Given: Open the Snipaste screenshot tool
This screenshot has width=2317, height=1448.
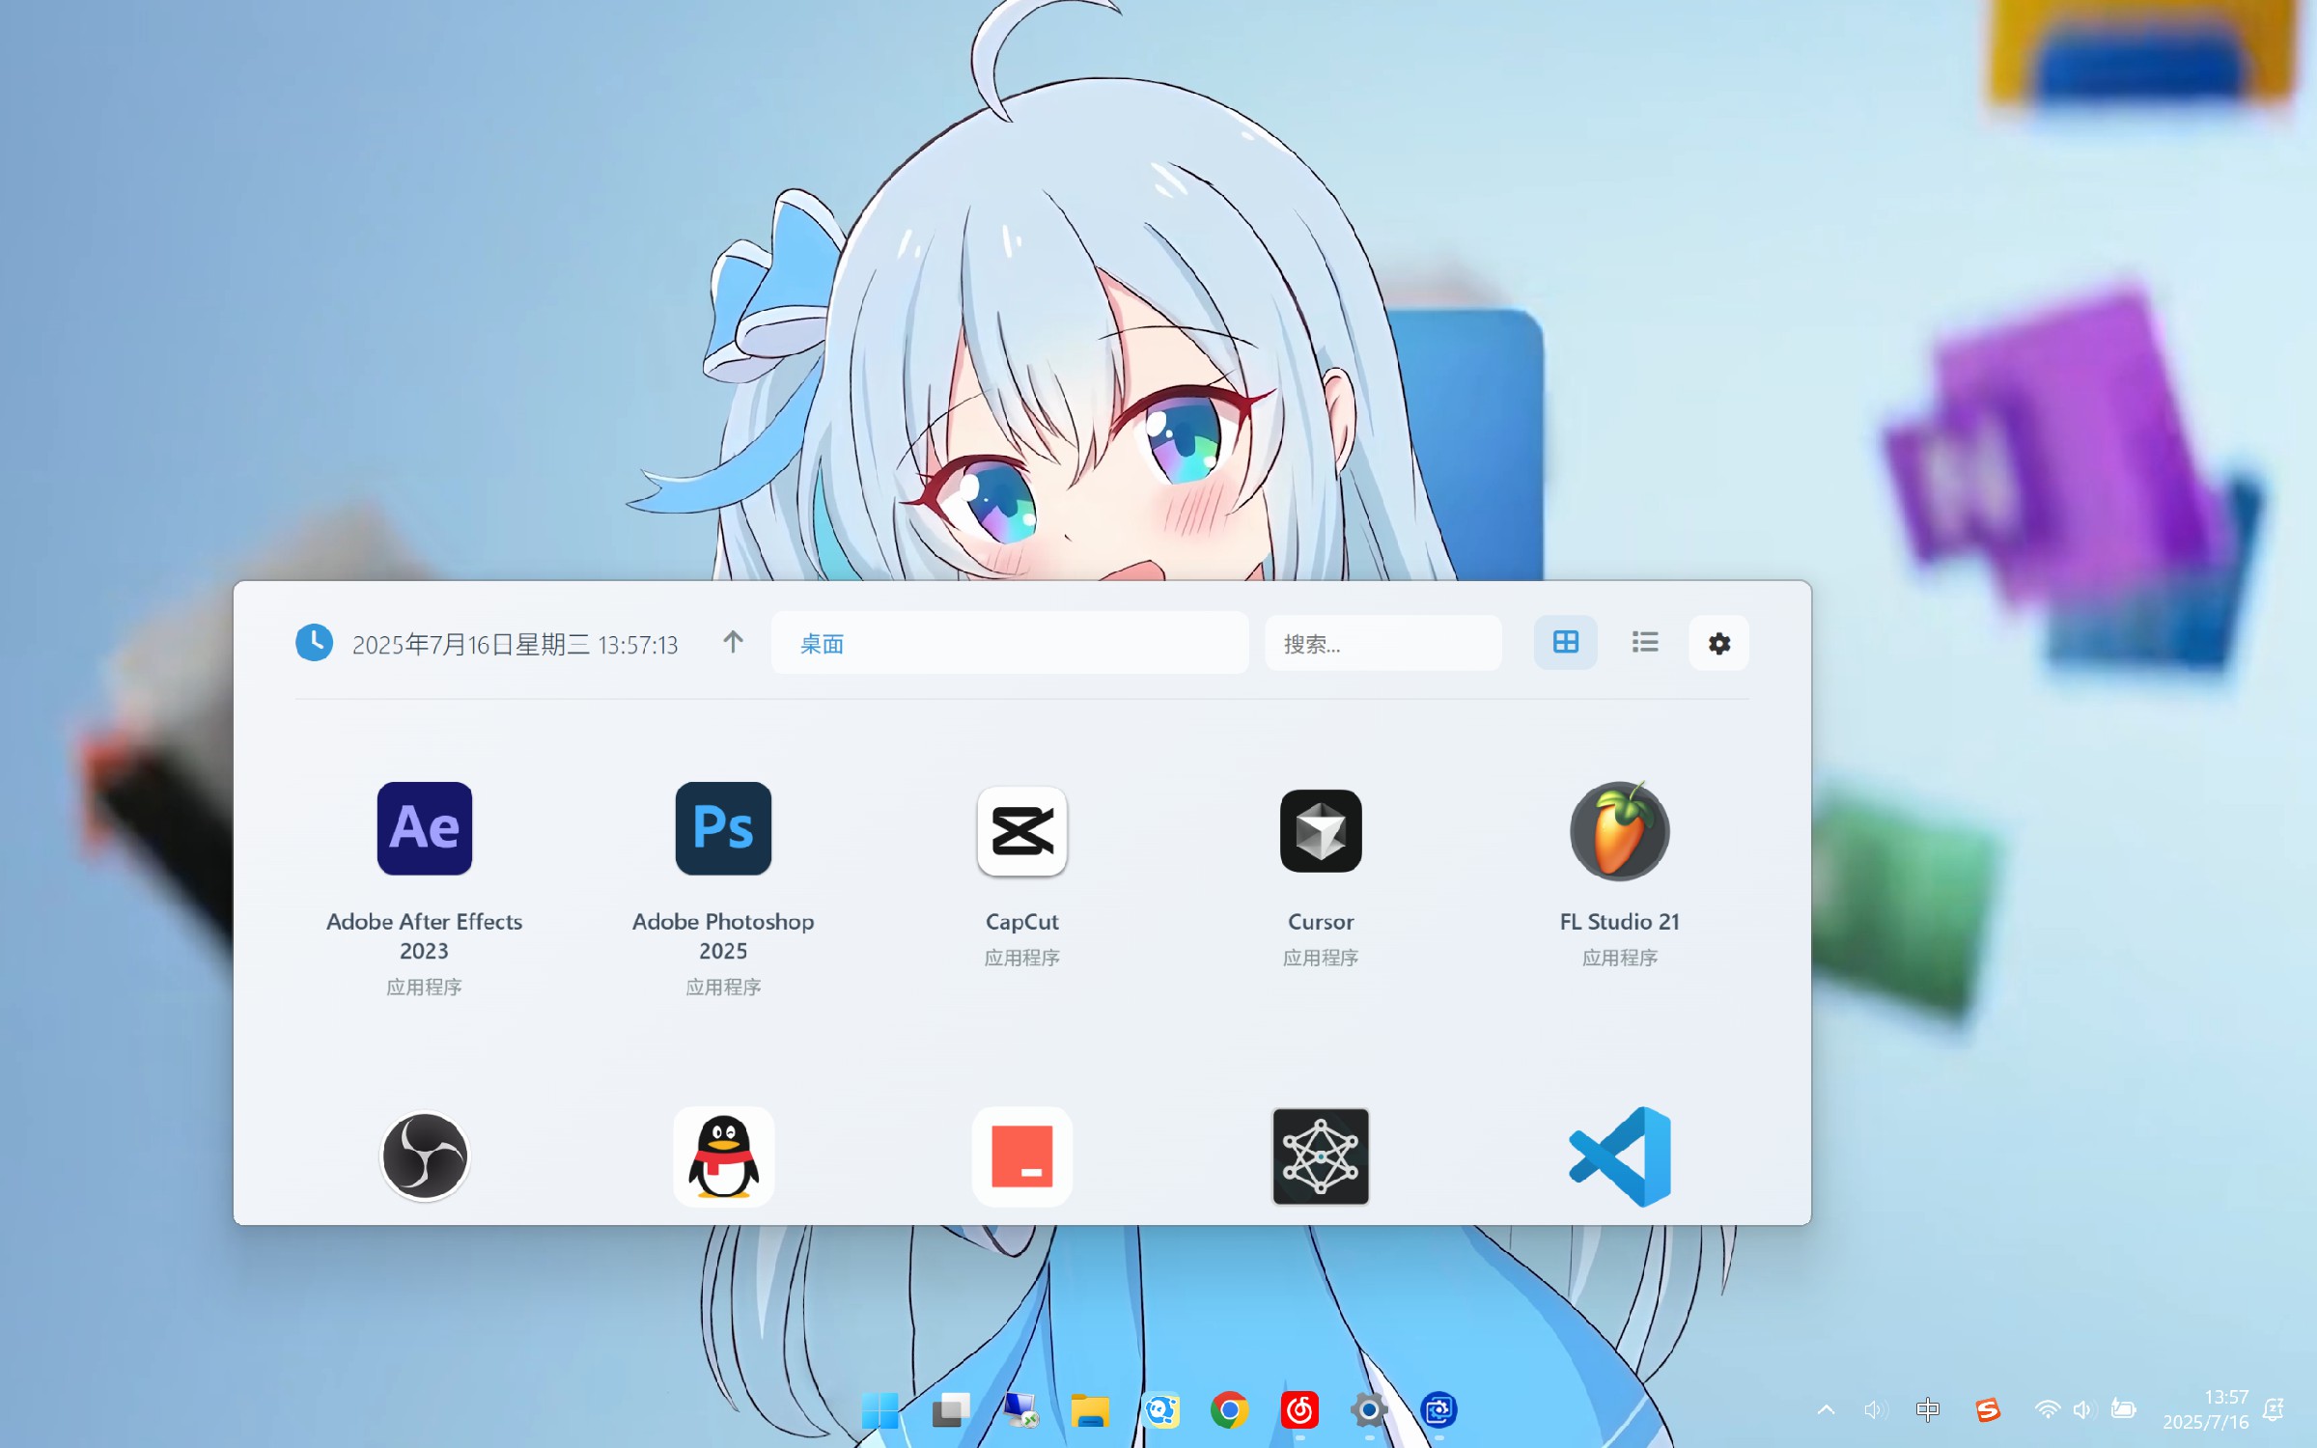Looking at the screenshot, I should (1022, 1156).
